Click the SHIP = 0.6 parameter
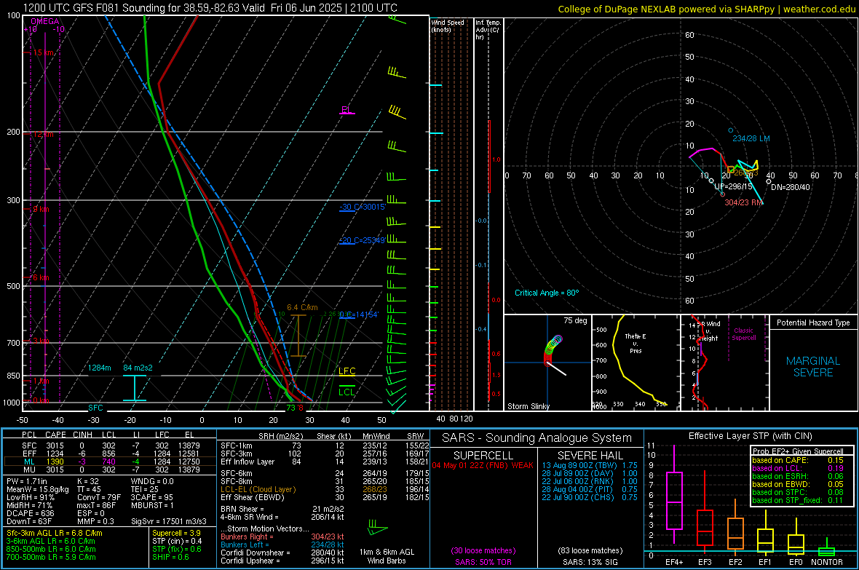The height and width of the screenshot is (570, 859). tap(170, 557)
